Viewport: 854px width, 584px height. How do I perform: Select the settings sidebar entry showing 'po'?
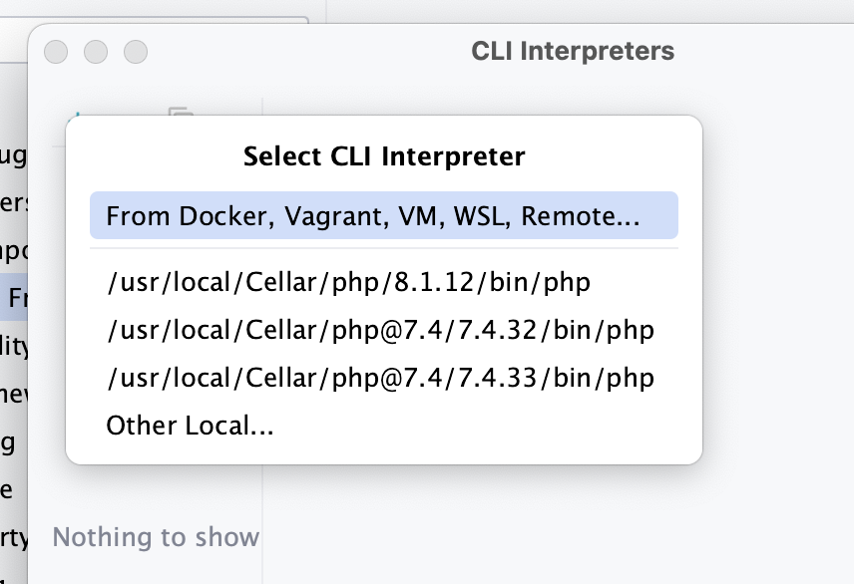tap(14, 250)
